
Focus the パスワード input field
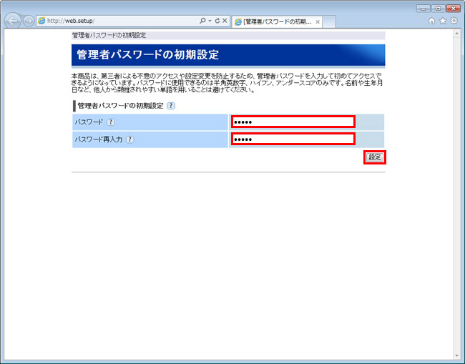coord(293,122)
